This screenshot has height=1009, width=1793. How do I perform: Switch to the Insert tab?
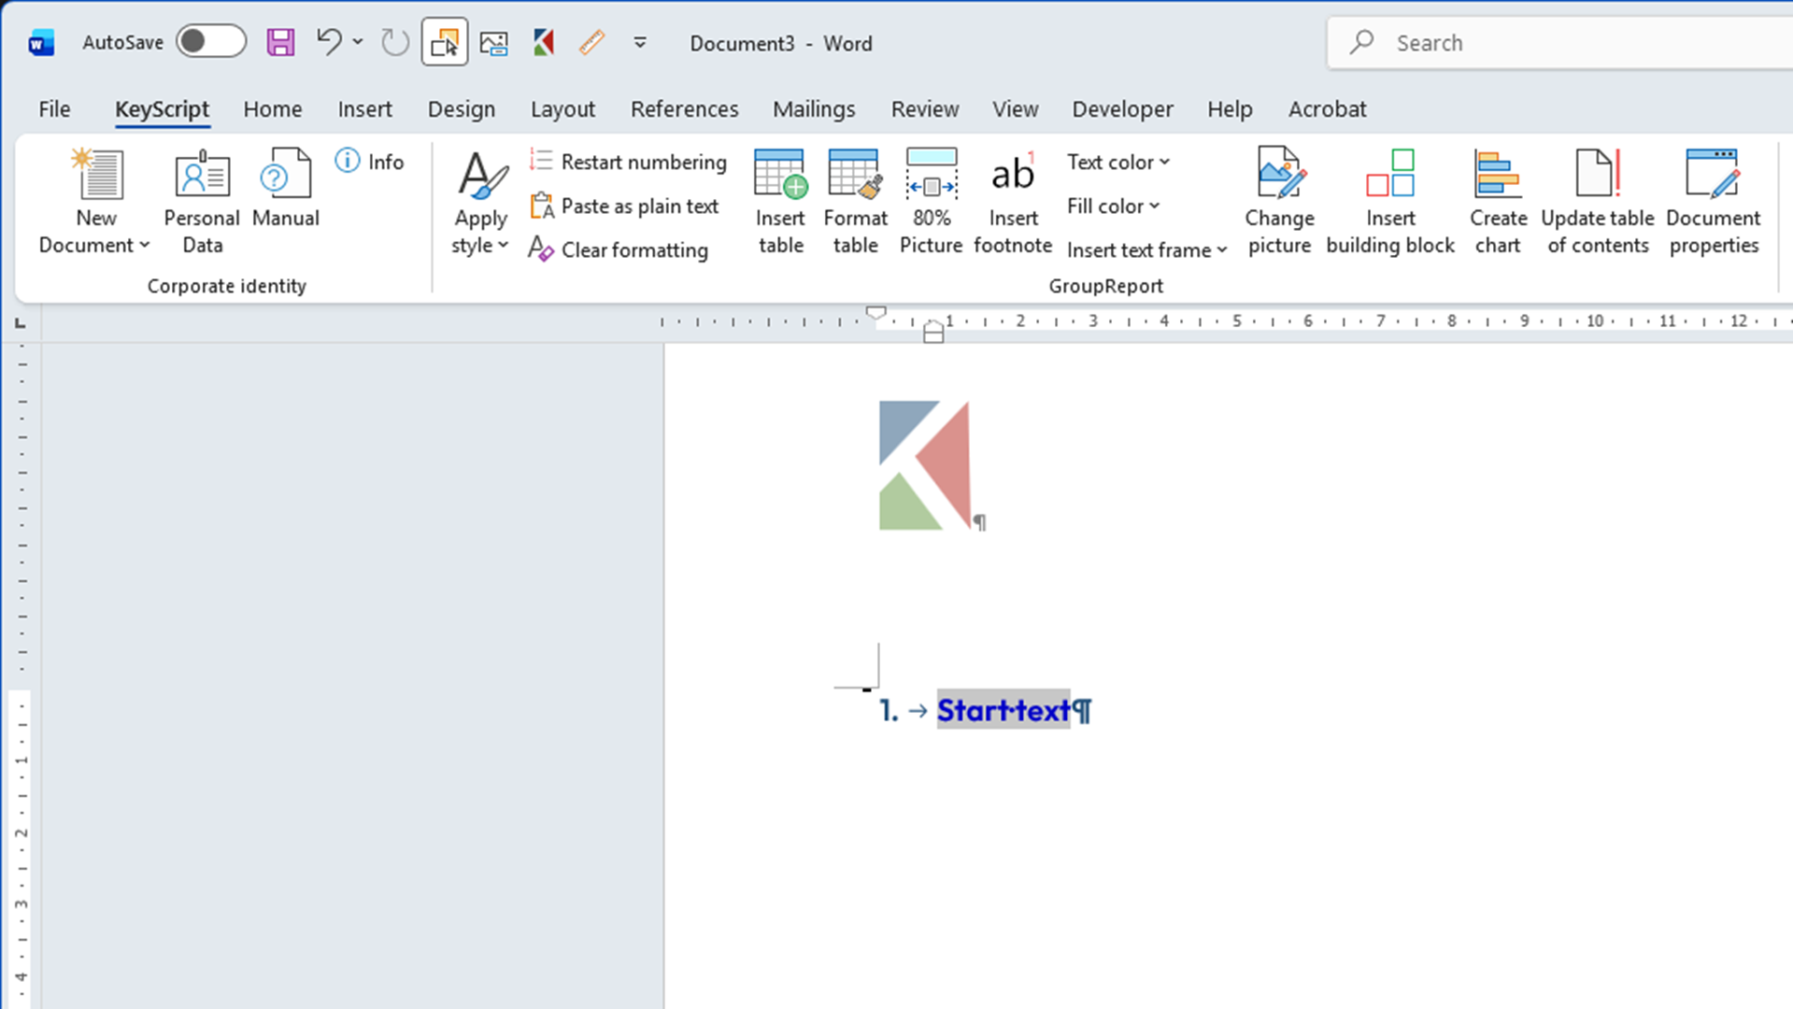click(x=364, y=109)
